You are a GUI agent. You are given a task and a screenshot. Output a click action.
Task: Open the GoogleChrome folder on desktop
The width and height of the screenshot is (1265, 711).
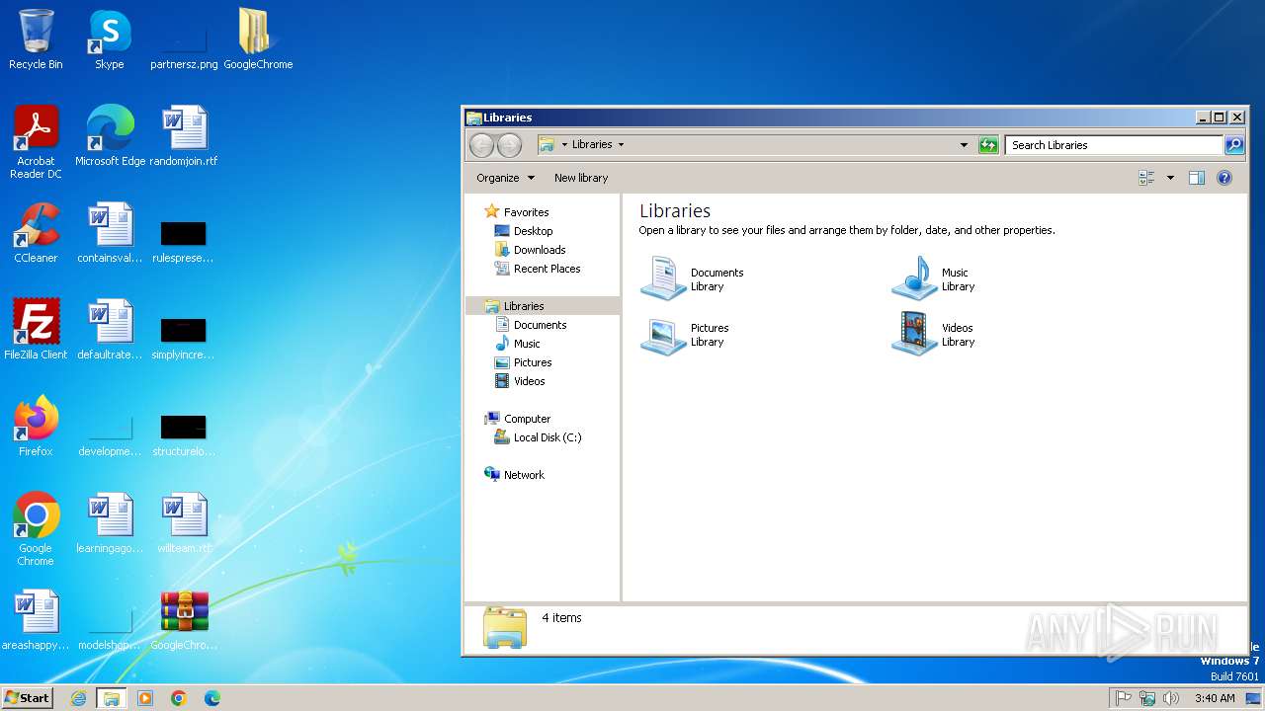258,39
